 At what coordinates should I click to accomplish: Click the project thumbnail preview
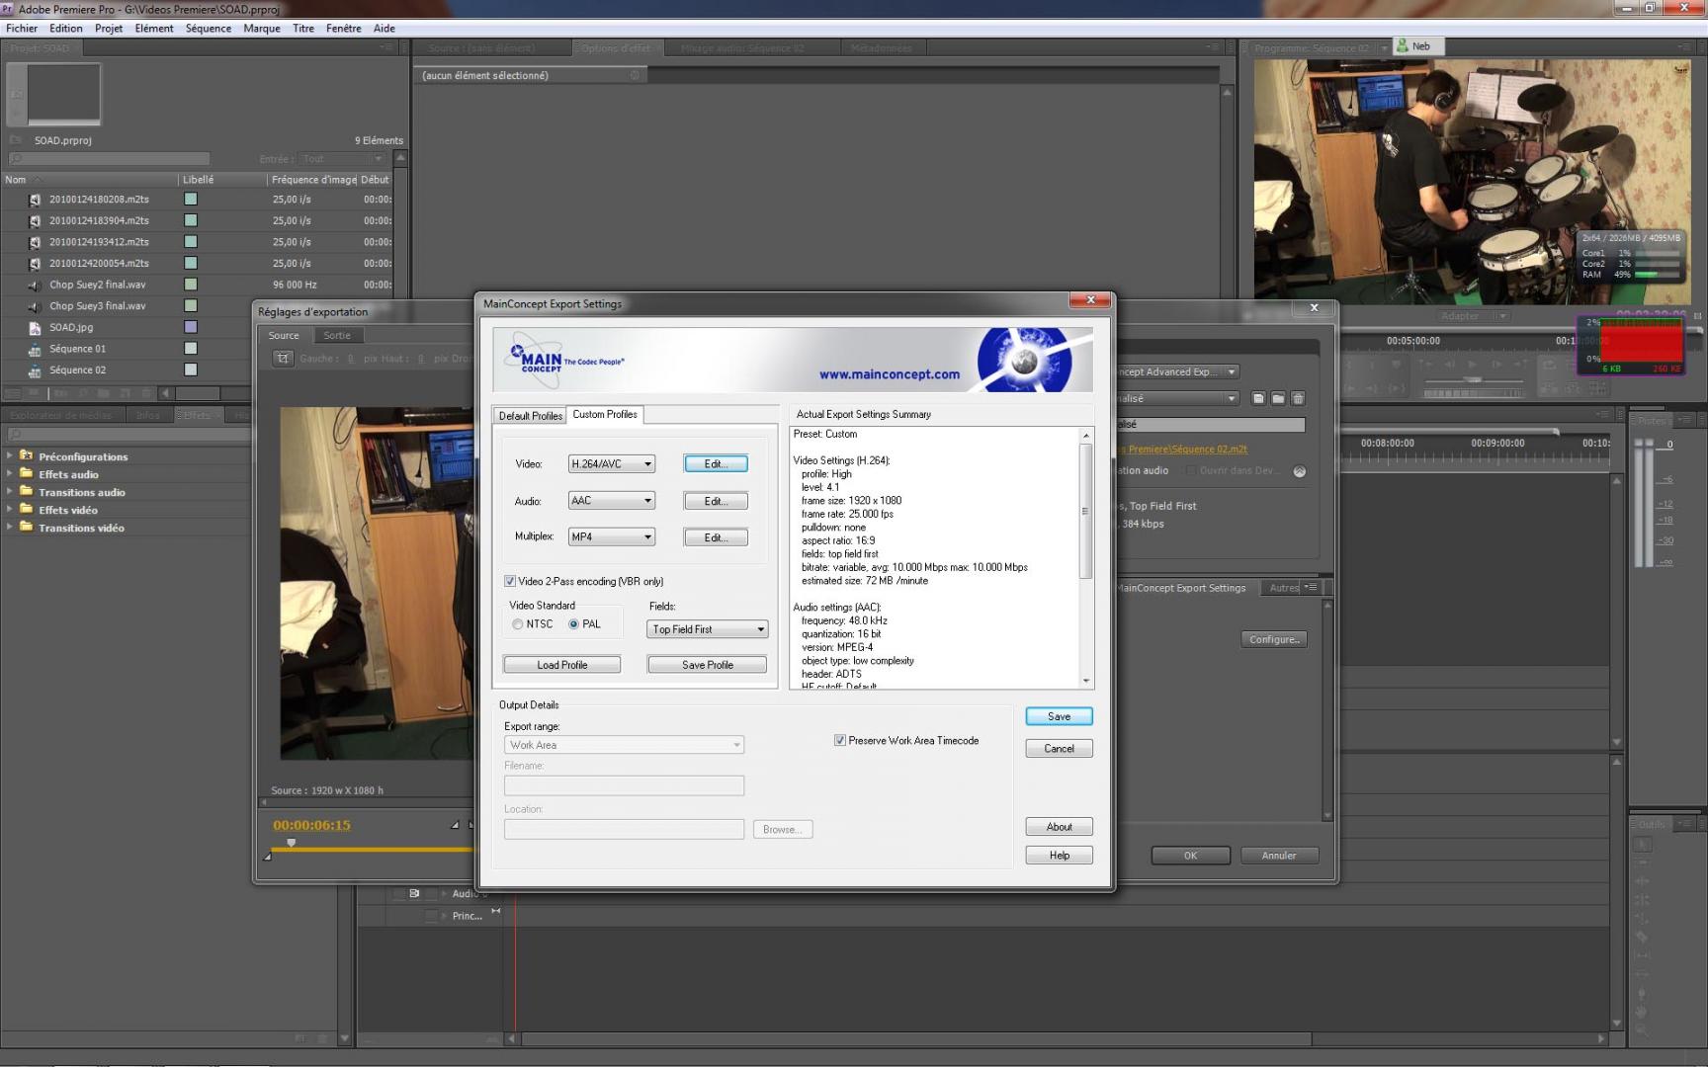pyautogui.click(x=64, y=94)
